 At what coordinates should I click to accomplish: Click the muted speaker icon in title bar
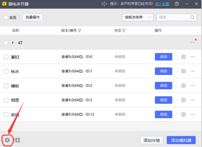point(104,4)
